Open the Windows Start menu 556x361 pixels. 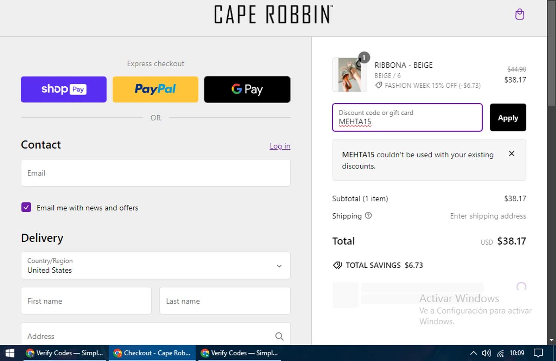tap(10, 353)
